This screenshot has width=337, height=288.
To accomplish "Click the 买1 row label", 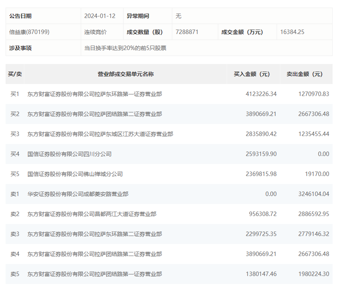I will point(15,94).
